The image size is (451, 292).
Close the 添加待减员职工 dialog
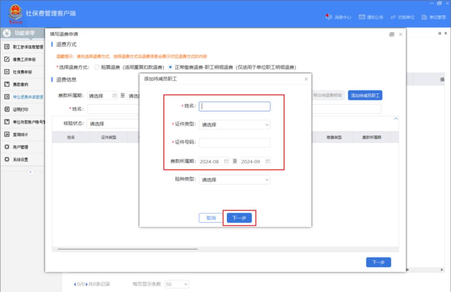click(x=306, y=79)
